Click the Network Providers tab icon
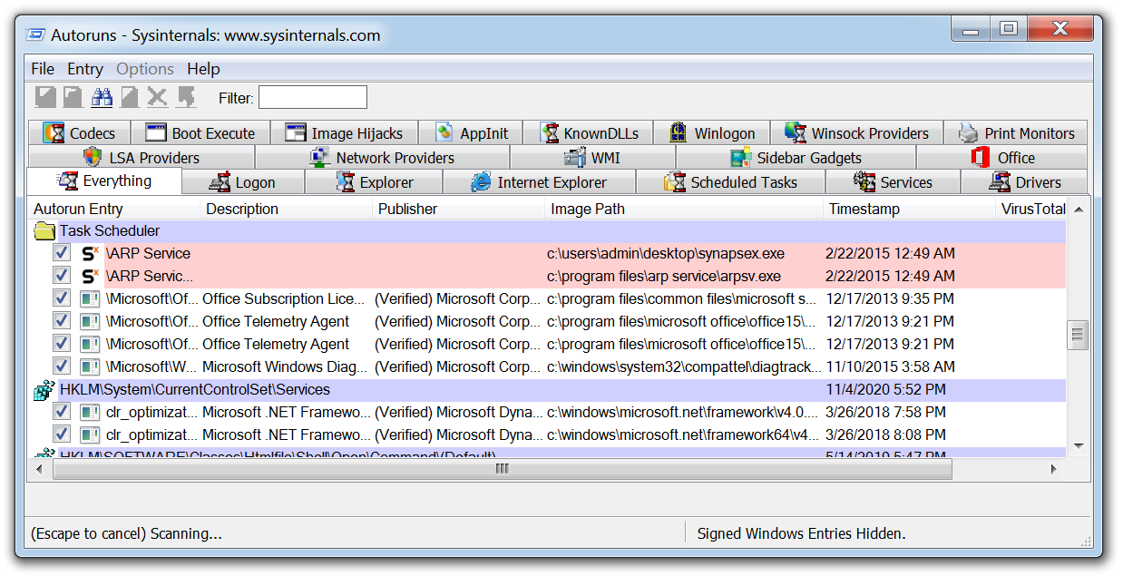The width and height of the screenshot is (1123, 576). [x=319, y=157]
